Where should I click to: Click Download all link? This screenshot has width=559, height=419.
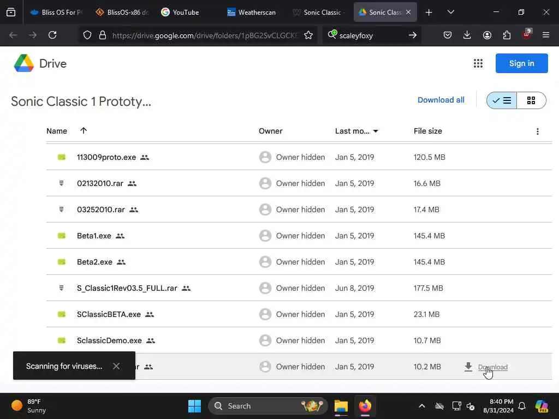click(441, 100)
